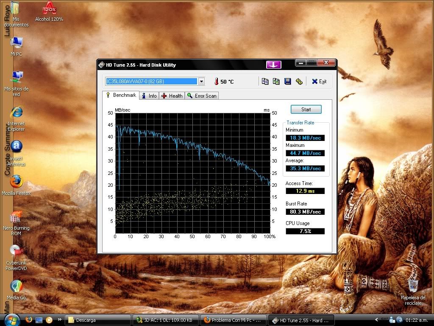Click Show Desktop icon in quick launch
Screen dimensions: 434x326
point(39,320)
